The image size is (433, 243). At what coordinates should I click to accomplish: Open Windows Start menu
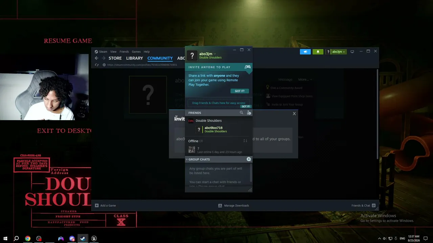(x=5, y=239)
